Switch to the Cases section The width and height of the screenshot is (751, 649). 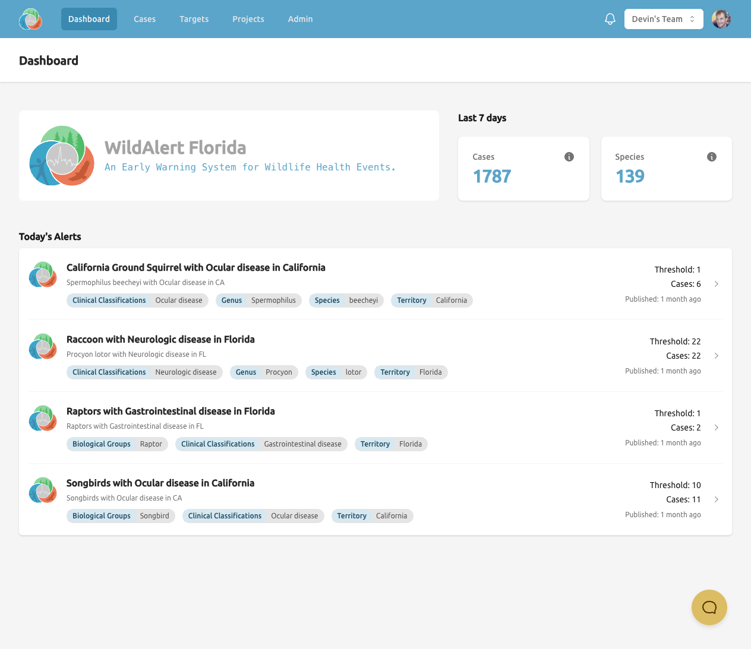(x=144, y=18)
